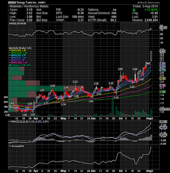This screenshot has width=170, height=173.
Task: Click the tall white candlestick for August 3
Action: click(151, 56)
